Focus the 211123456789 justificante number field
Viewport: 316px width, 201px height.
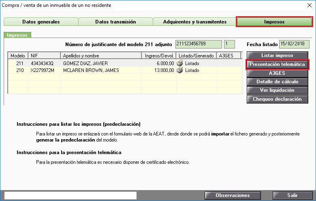coord(199,44)
